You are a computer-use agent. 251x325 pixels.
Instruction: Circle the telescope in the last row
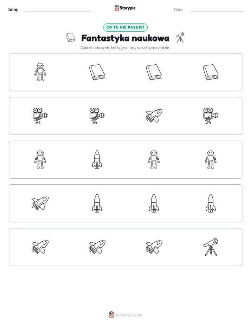[x=211, y=247]
